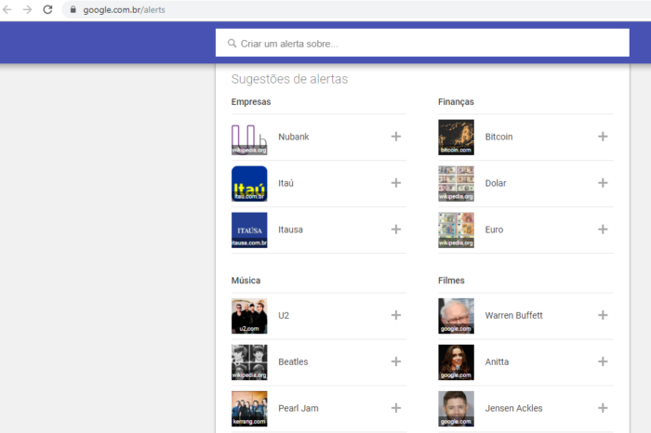Select the Dolar suggestion label
The image size is (651, 433).
point(496,183)
